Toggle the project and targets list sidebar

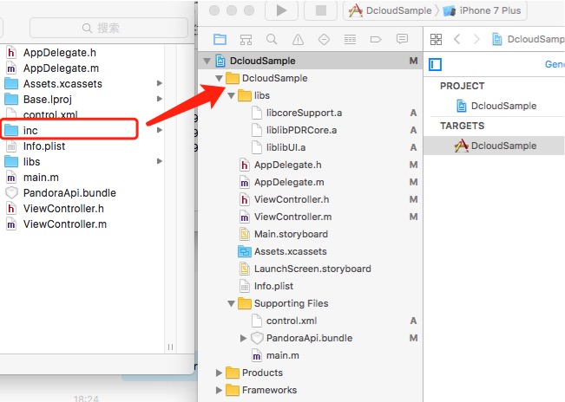(435, 65)
